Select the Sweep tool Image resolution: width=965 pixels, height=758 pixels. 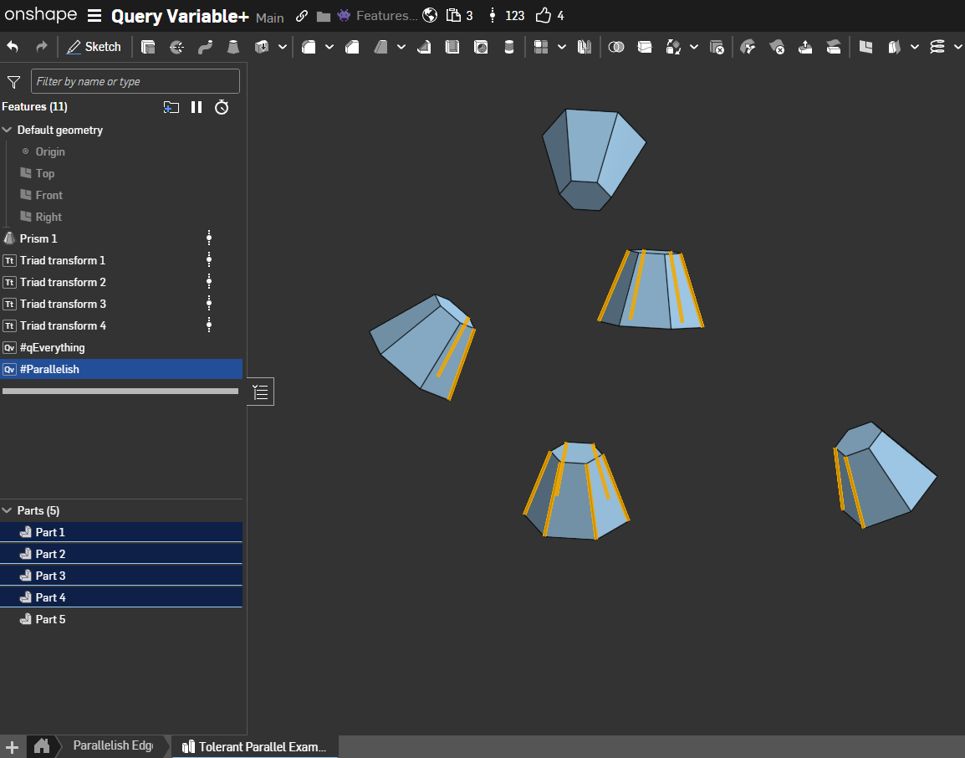point(205,47)
